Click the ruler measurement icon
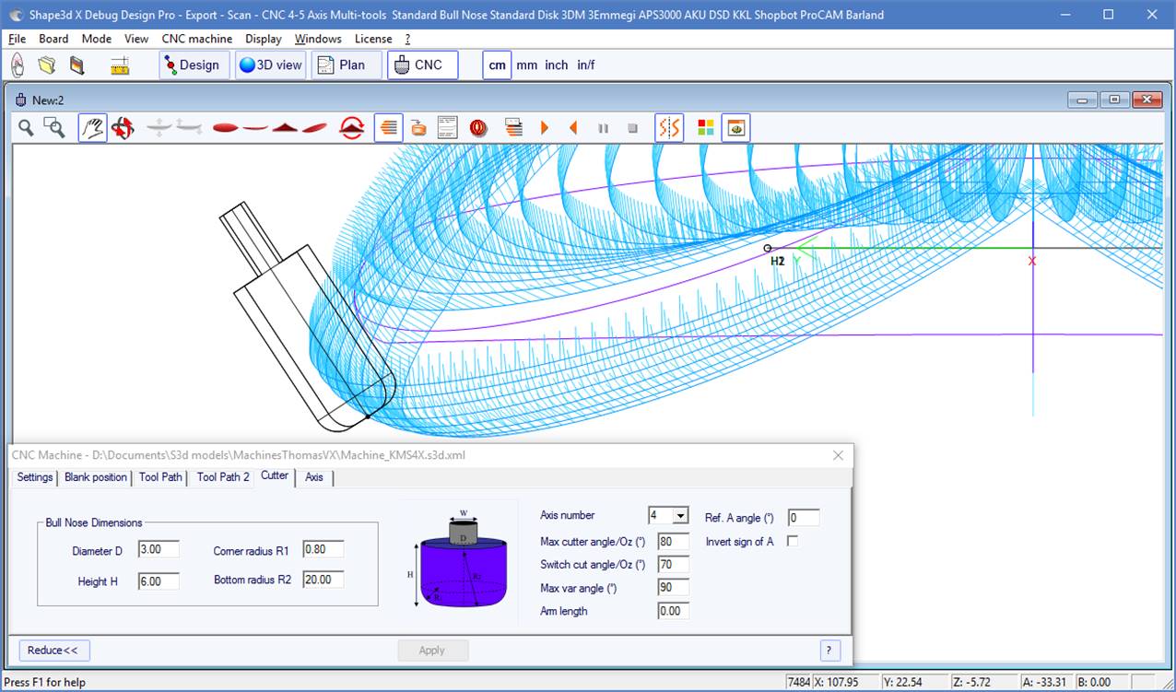 click(x=120, y=65)
